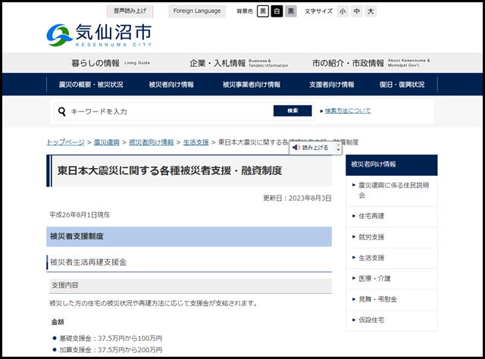Click the magnifying glass search icon
This screenshot has width=485, height=359.
pos(61,111)
